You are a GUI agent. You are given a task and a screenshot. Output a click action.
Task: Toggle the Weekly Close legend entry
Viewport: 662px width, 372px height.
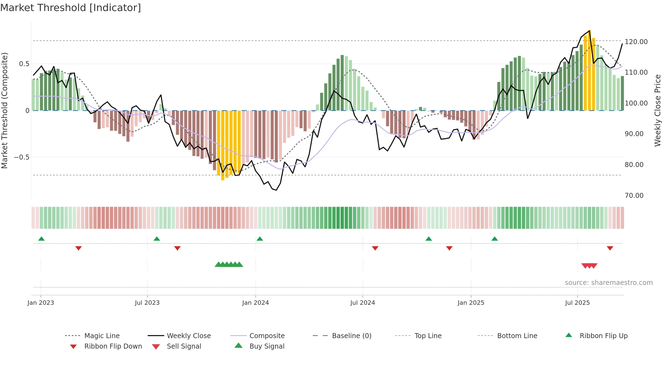click(x=179, y=336)
